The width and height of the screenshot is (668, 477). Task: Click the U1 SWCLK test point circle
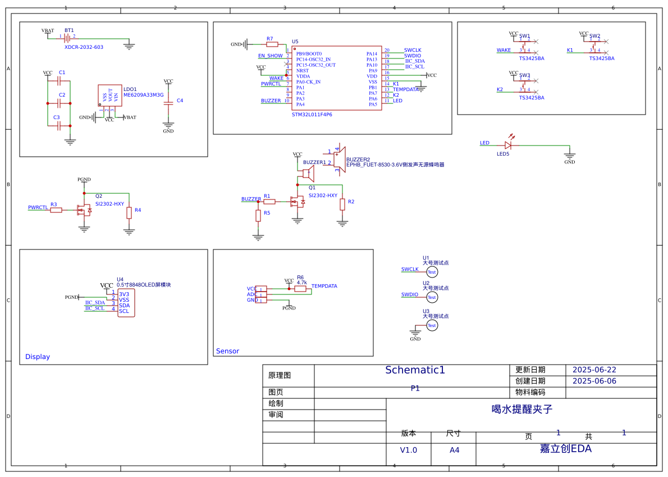point(432,272)
